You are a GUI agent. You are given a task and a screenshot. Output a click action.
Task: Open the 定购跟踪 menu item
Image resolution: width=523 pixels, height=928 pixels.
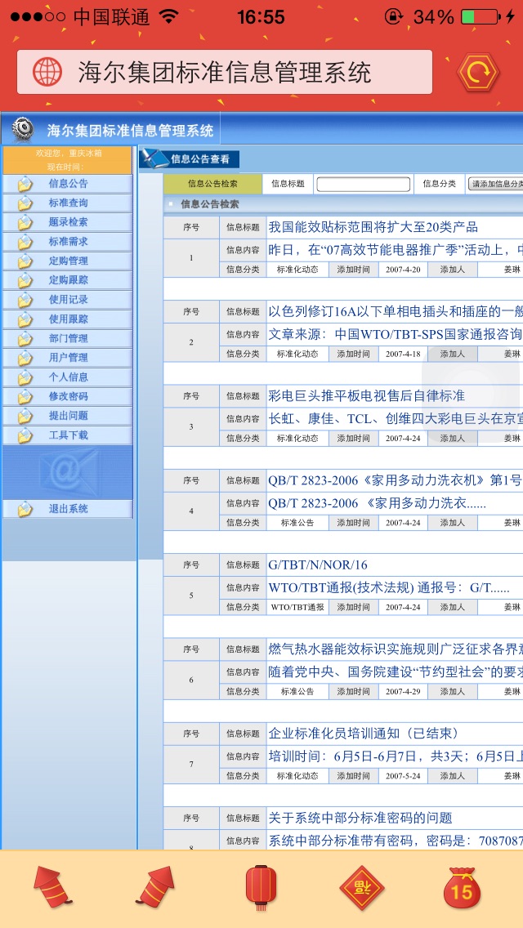pyautogui.click(x=68, y=280)
